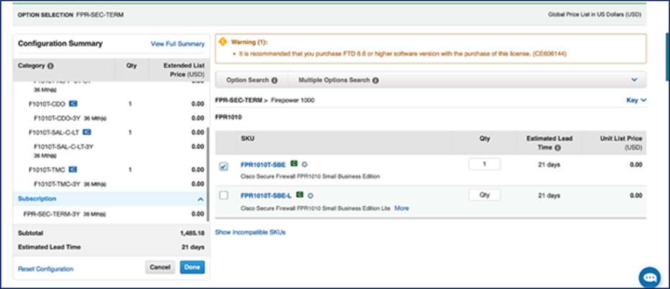Click More link for SBE Lite description
670x289 pixels.
402,208
